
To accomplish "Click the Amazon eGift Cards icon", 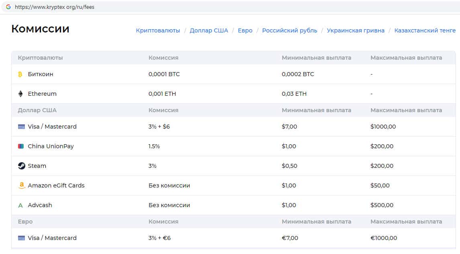I will pyautogui.click(x=21, y=185).
